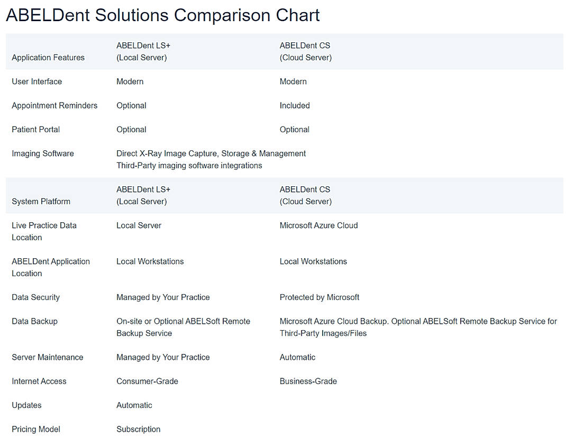Click the Consumer-Grade internet access cell
This screenshot has height=446, width=566.
[x=147, y=381]
